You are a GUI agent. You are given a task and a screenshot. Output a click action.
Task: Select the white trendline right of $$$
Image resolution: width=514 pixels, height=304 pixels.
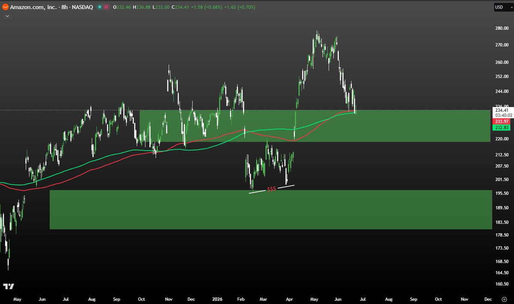tap(286, 186)
